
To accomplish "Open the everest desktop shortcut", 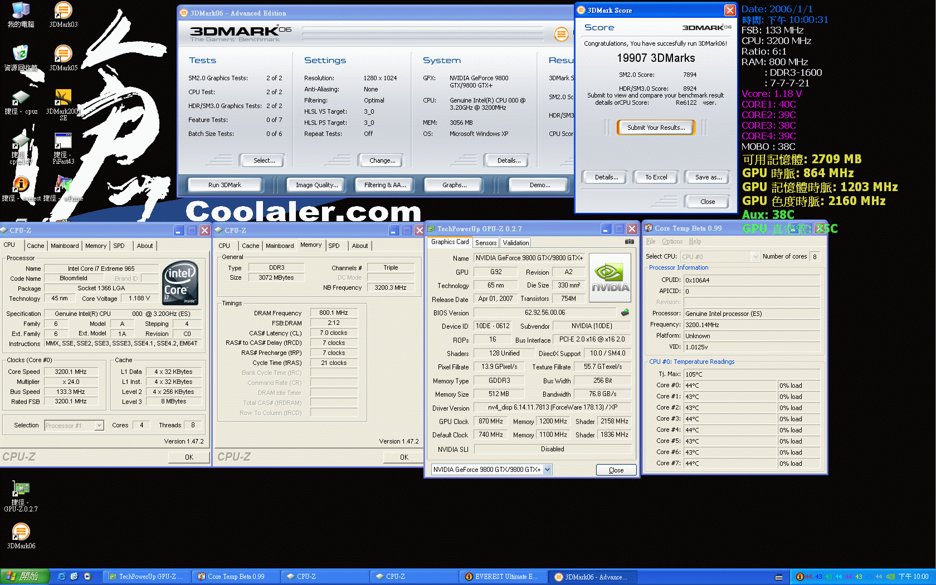I will tap(21, 188).
